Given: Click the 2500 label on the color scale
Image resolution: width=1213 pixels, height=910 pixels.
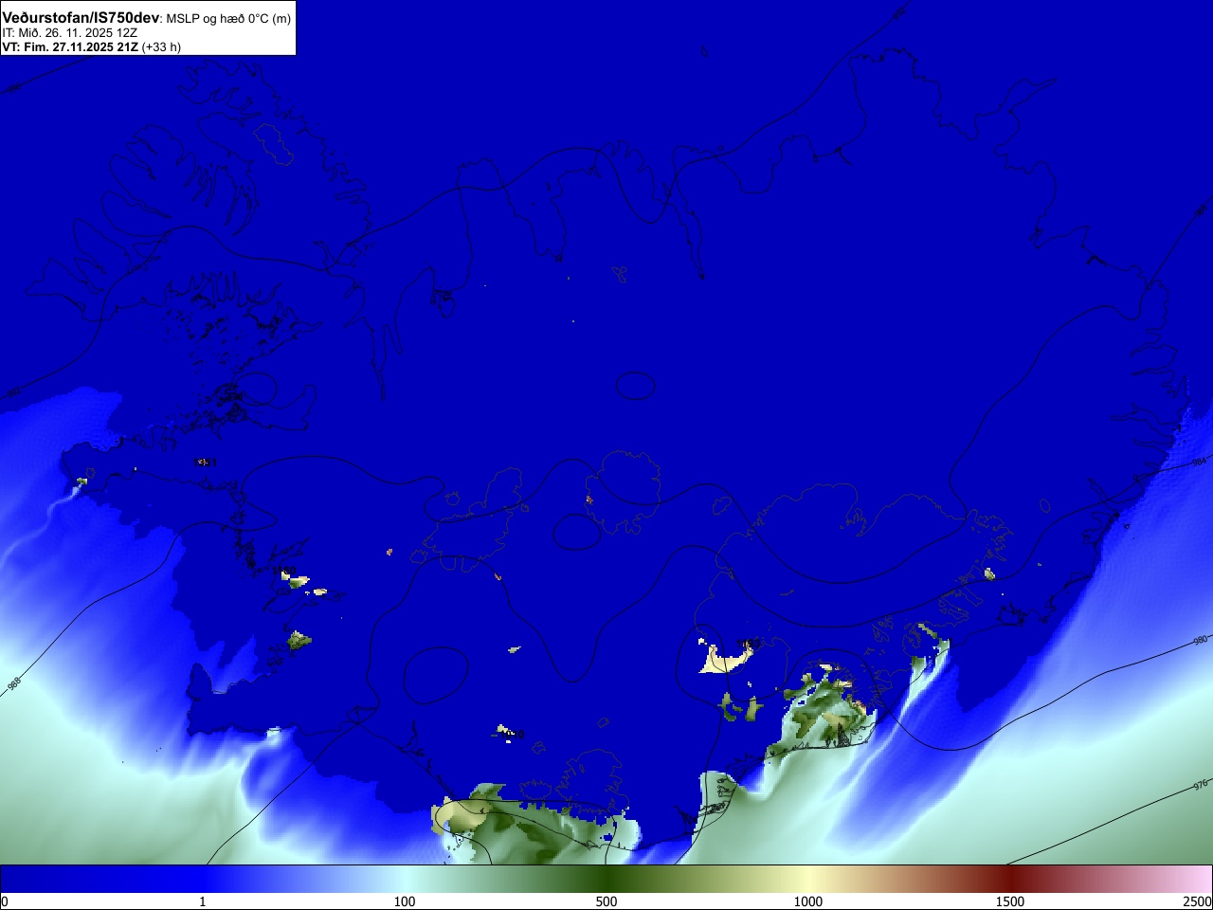Looking at the screenshot, I should pyautogui.click(x=1198, y=901).
